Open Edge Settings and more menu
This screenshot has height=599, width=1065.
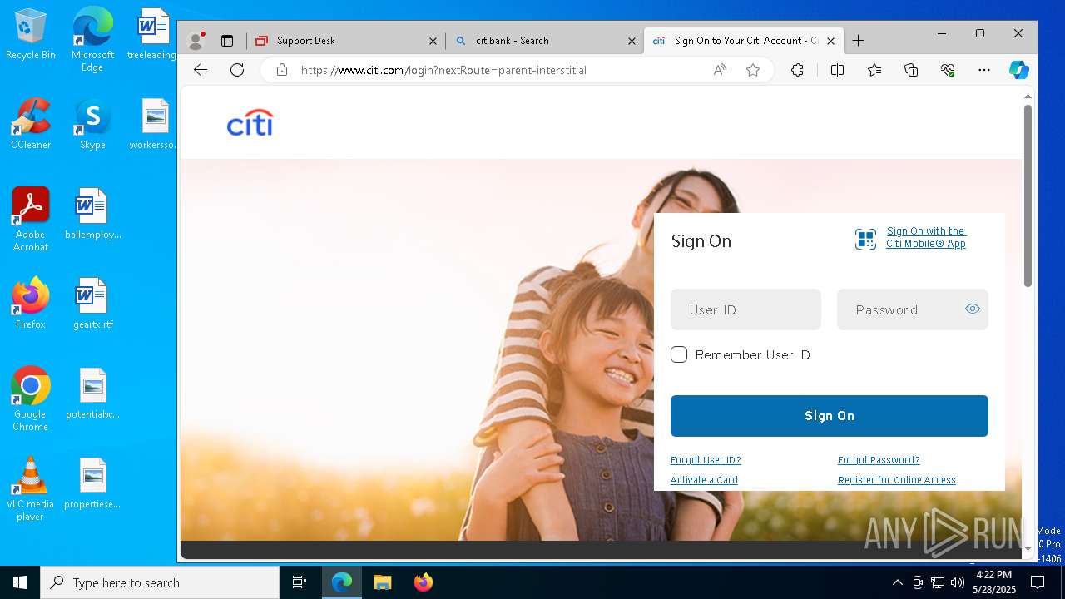click(x=984, y=70)
